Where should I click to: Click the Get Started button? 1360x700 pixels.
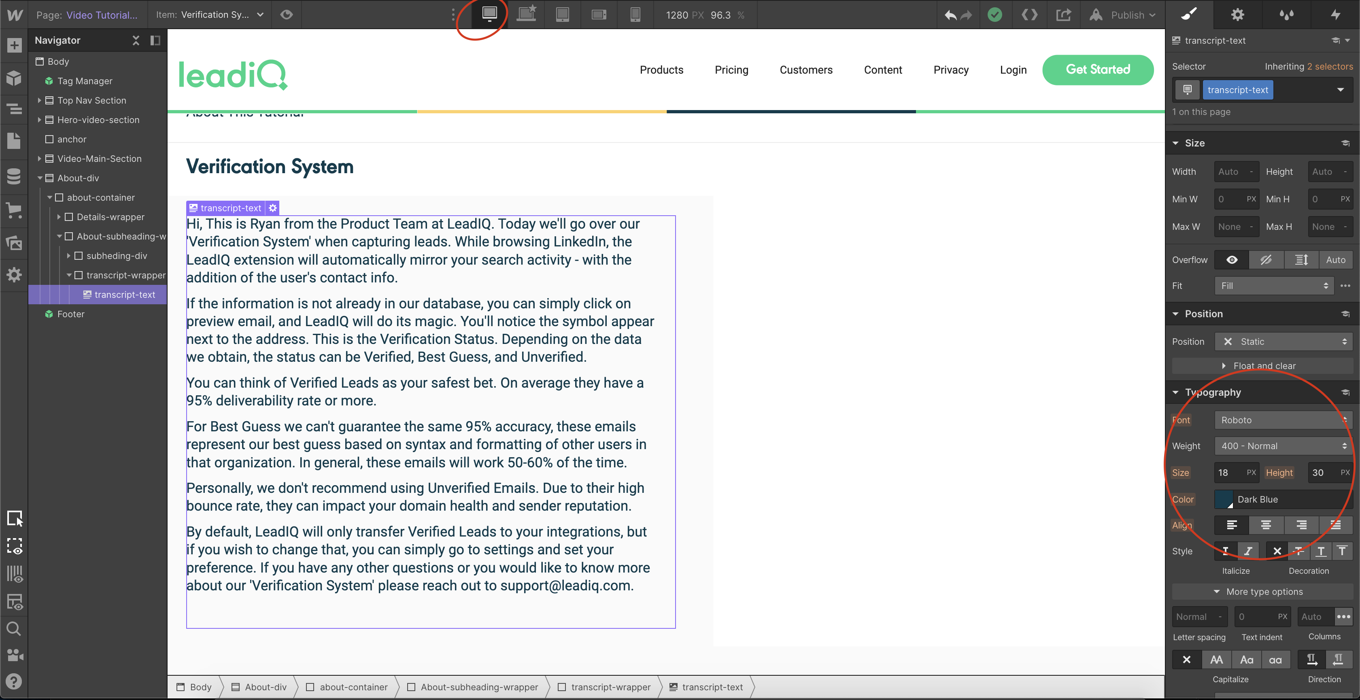(x=1098, y=70)
